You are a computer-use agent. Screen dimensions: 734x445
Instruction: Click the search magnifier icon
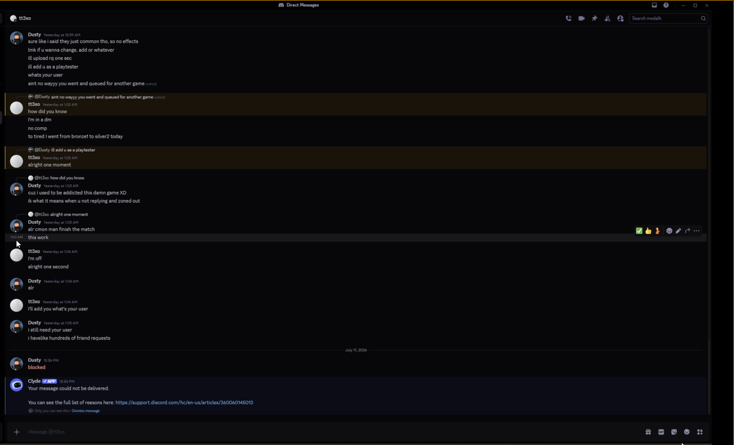pyautogui.click(x=703, y=18)
